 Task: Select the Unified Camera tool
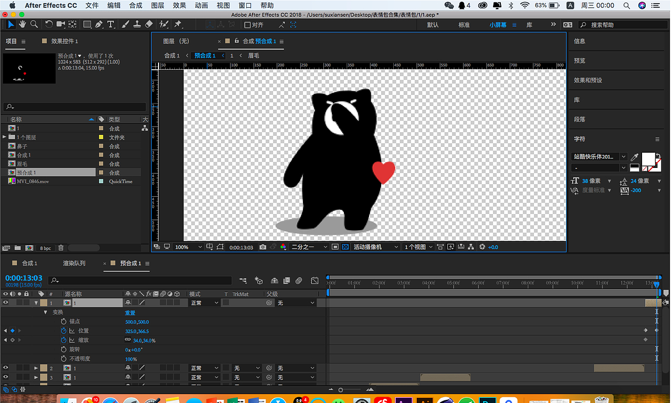[x=60, y=25]
